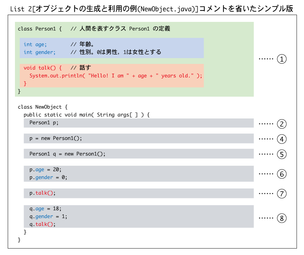Click the System.out.println statement line
Viewport: 304px width, 255px height.
116,76
